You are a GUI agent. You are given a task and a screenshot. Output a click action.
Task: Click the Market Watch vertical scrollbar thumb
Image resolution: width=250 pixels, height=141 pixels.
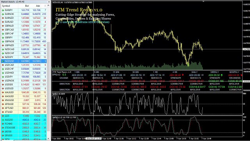click(48, 86)
